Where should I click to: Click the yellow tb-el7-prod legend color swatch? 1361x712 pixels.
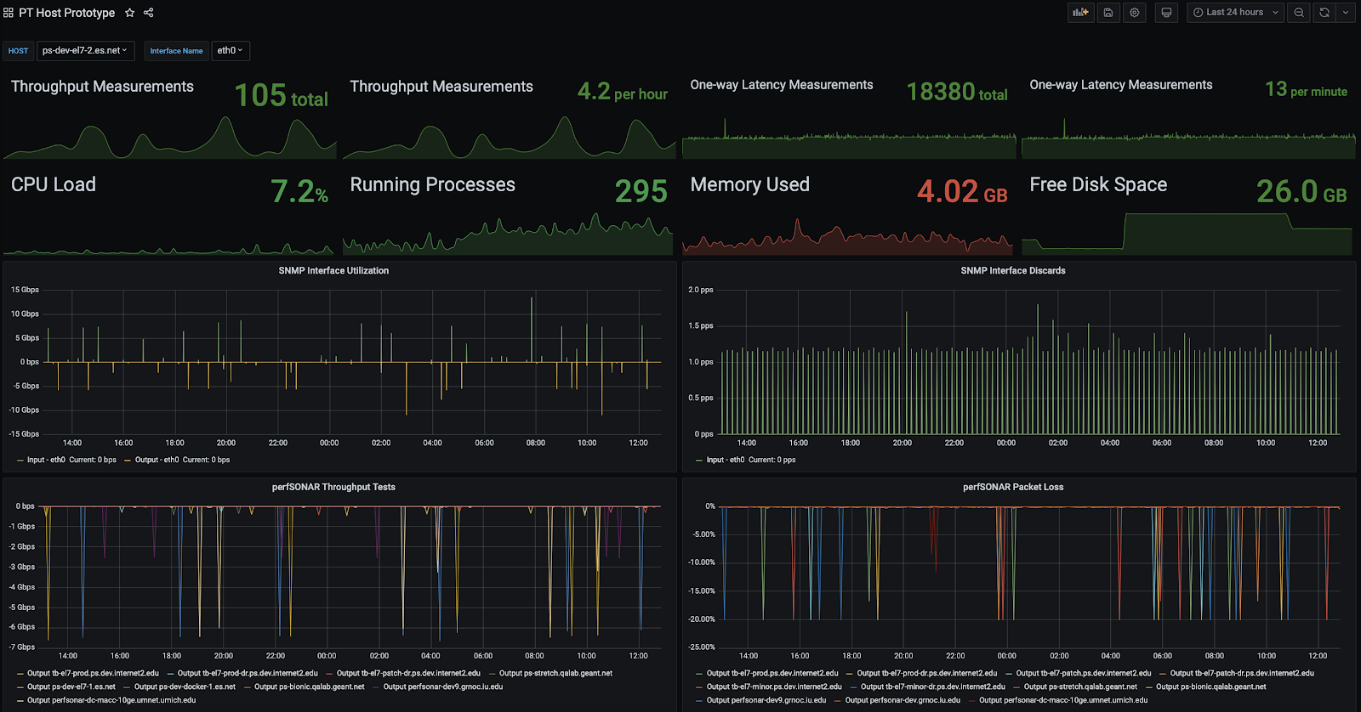click(20, 673)
